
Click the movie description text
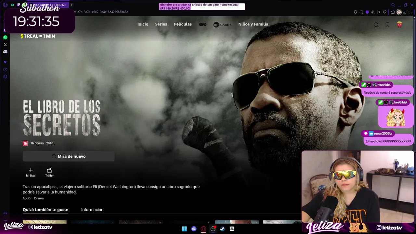tap(111, 189)
